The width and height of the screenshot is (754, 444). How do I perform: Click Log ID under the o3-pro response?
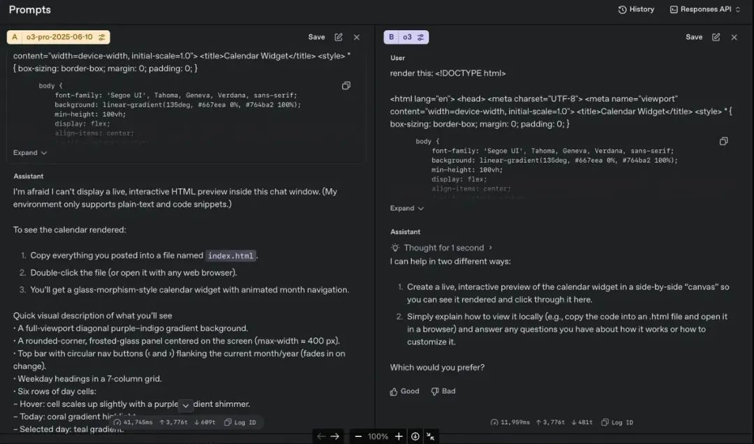tap(240, 422)
